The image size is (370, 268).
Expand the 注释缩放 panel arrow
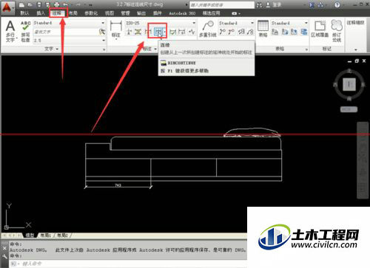(355, 49)
